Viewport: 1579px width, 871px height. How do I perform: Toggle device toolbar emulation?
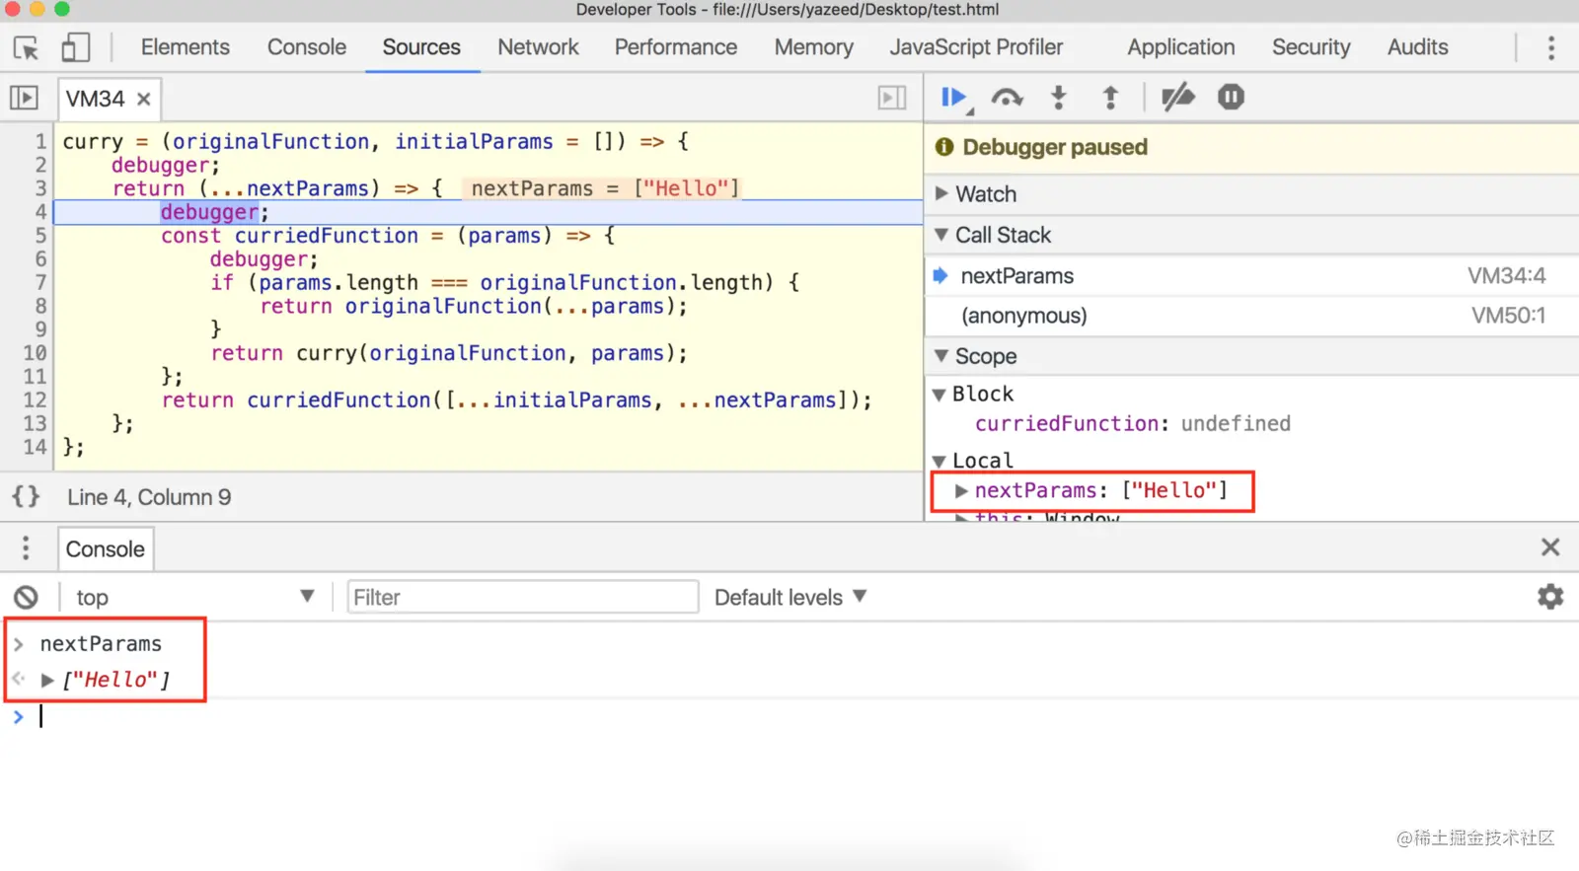point(75,47)
